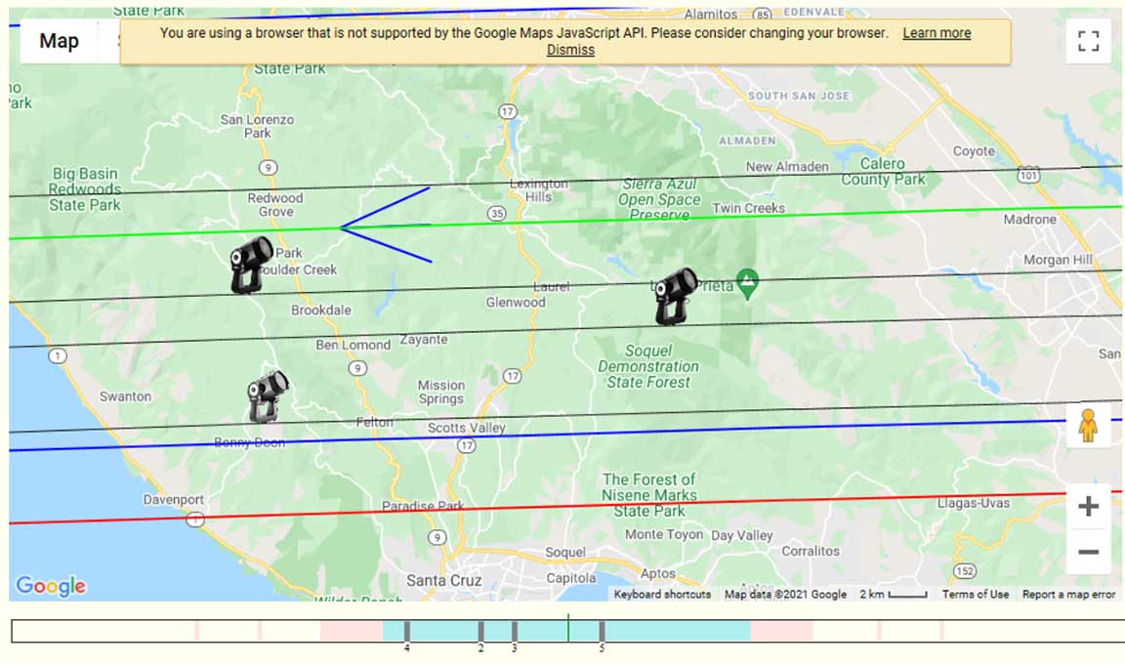Click the Davenport label
The width and height of the screenshot is (1125, 664).
(173, 499)
